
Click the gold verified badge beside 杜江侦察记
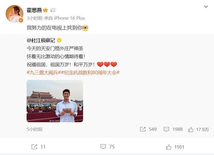[59, 41]
